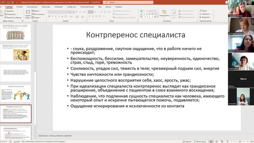Image resolution: width=254 pixels, height=143 pixels.
Task: Open the Font group dialog launcher
Action: (86, 21)
